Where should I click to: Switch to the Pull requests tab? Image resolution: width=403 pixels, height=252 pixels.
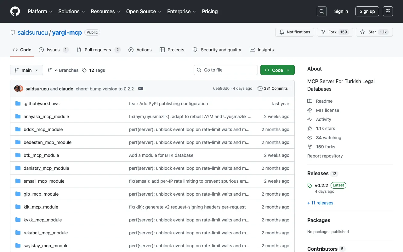tap(99, 50)
